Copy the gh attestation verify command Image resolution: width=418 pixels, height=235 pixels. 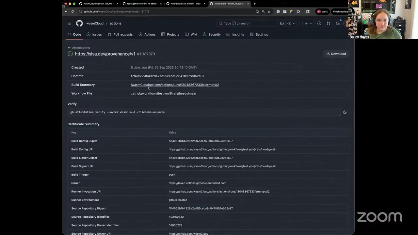[x=345, y=112]
